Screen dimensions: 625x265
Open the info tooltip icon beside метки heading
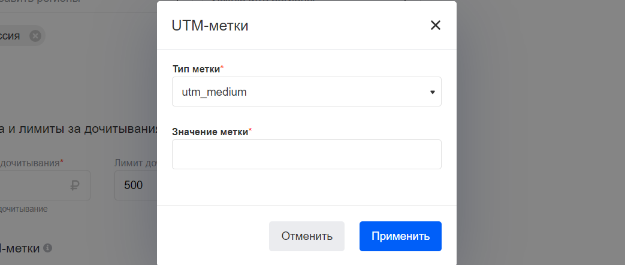click(x=47, y=248)
